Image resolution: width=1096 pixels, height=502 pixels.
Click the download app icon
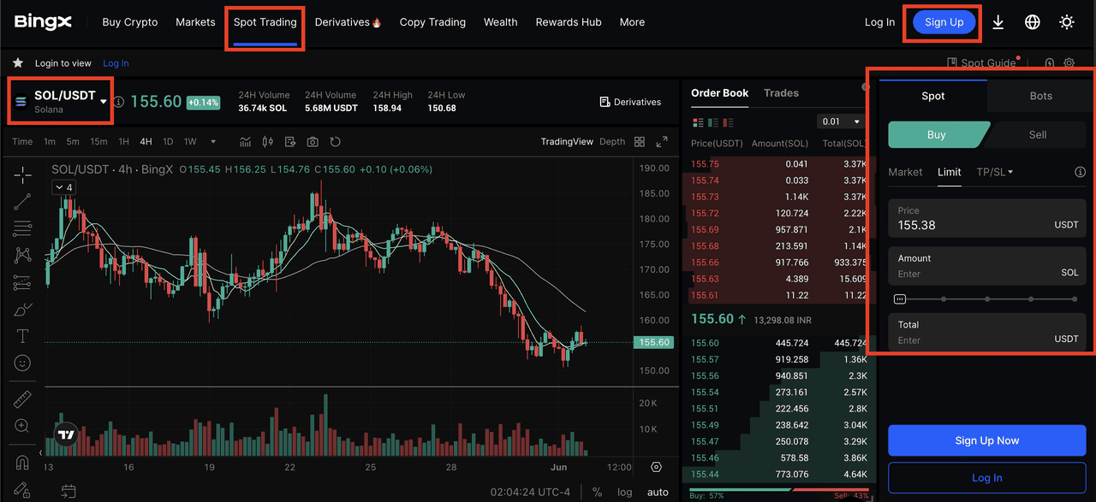(998, 22)
